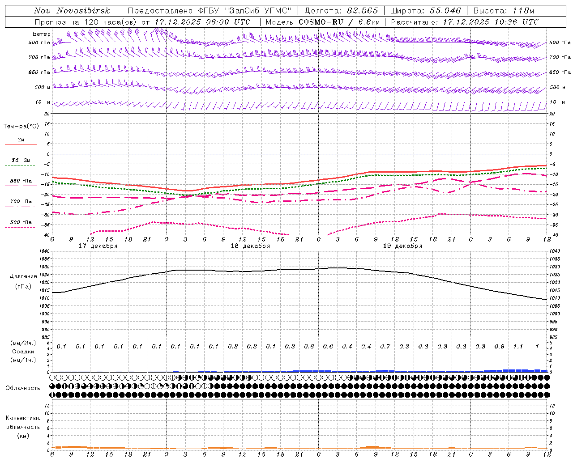Click the '(мм/3ч.)' precipitation unit label
573x458 pixels.
23,343
